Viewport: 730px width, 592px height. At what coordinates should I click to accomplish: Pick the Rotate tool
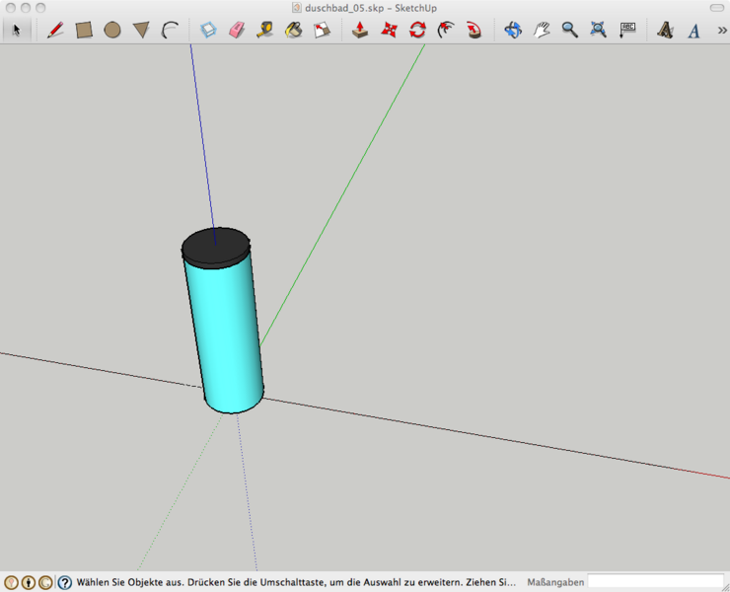coord(417,30)
